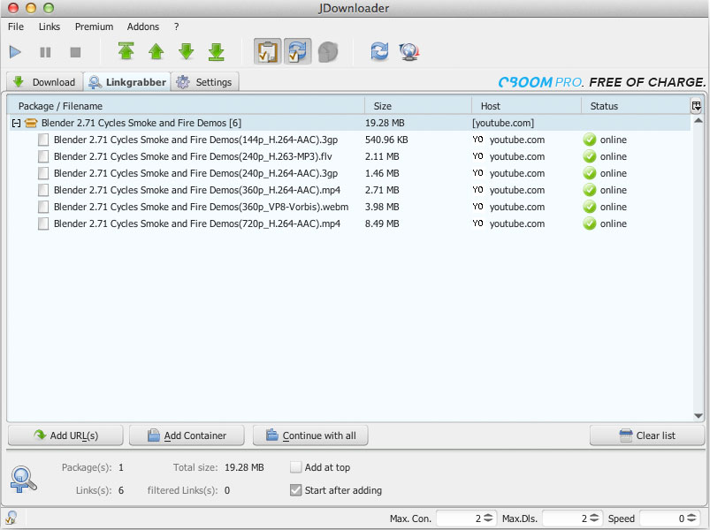The image size is (710, 530).
Task: Click YouTube host icon in the 2.71 MB row
Action: 477,190
